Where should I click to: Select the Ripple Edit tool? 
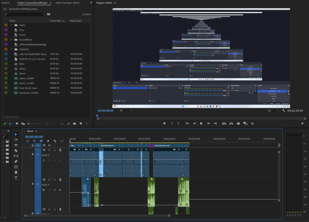coord(16,145)
